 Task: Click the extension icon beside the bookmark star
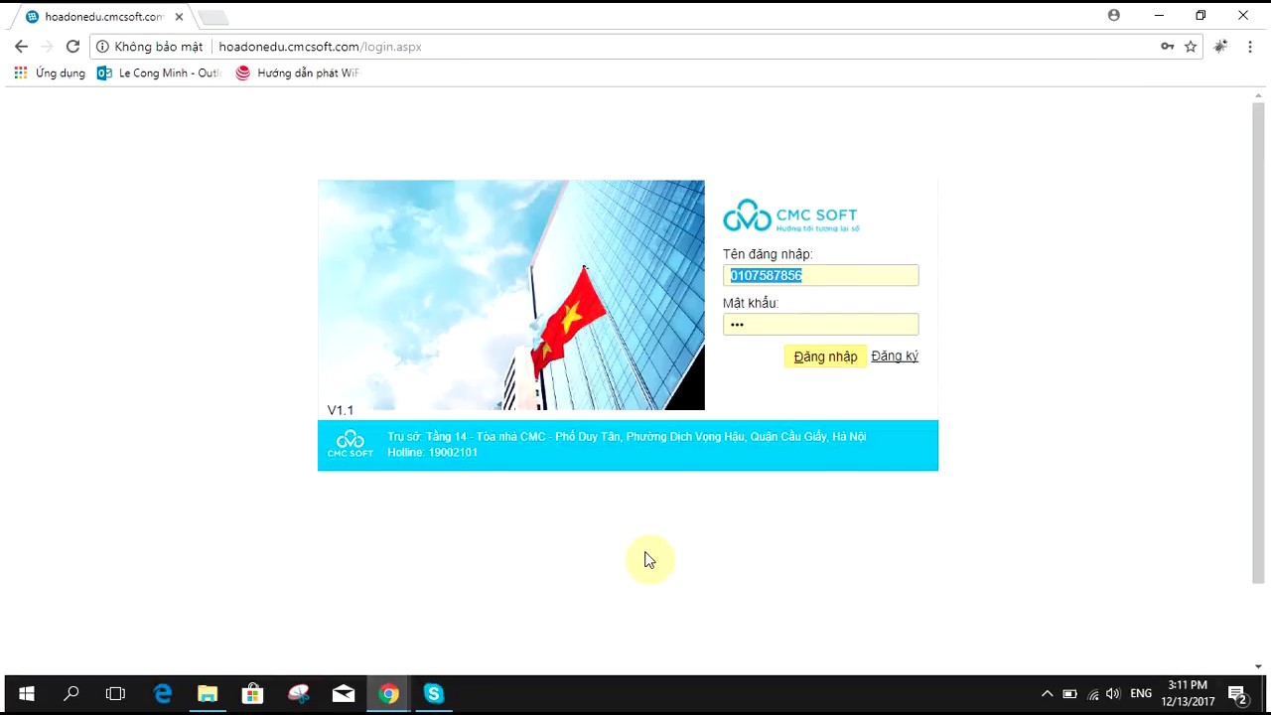point(1220,47)
